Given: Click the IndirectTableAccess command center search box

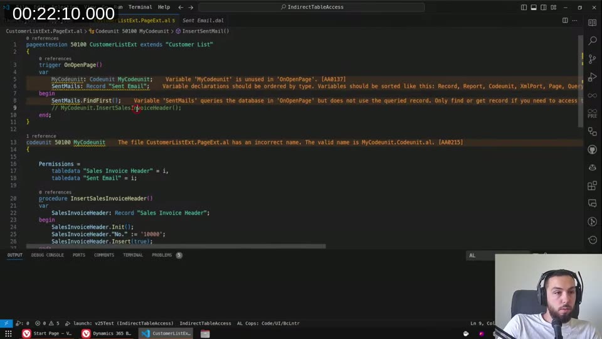Looking at the screenshot, I should click(312, 7).
